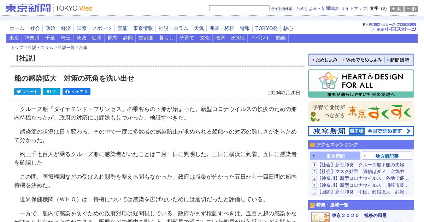Switch ranking to 東京新聞 tab
Screen dimensions: 424x222
click(x=335, y=156)
